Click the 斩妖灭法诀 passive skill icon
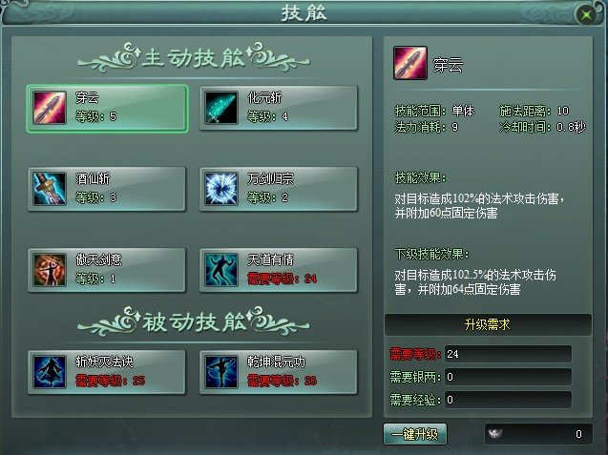 point(50,372)
